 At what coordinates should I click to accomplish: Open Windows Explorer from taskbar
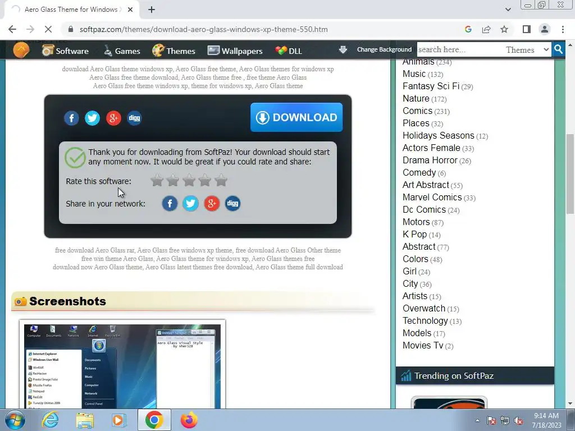pyautogui.click(x=85, y=420)
